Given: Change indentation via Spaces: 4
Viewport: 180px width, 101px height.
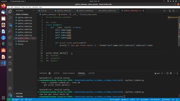Looking at the screenshot, I should coord(125,100).
